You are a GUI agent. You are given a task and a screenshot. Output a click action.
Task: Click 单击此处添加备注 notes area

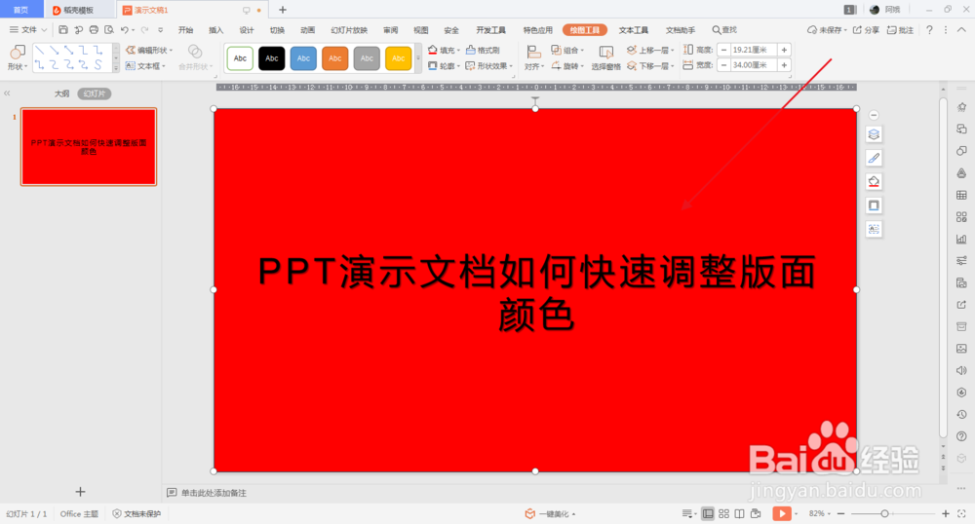214,493
